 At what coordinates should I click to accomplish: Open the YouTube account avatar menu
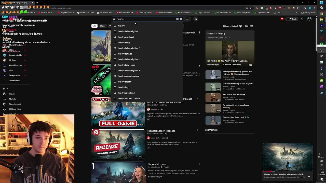pos(309,19)
